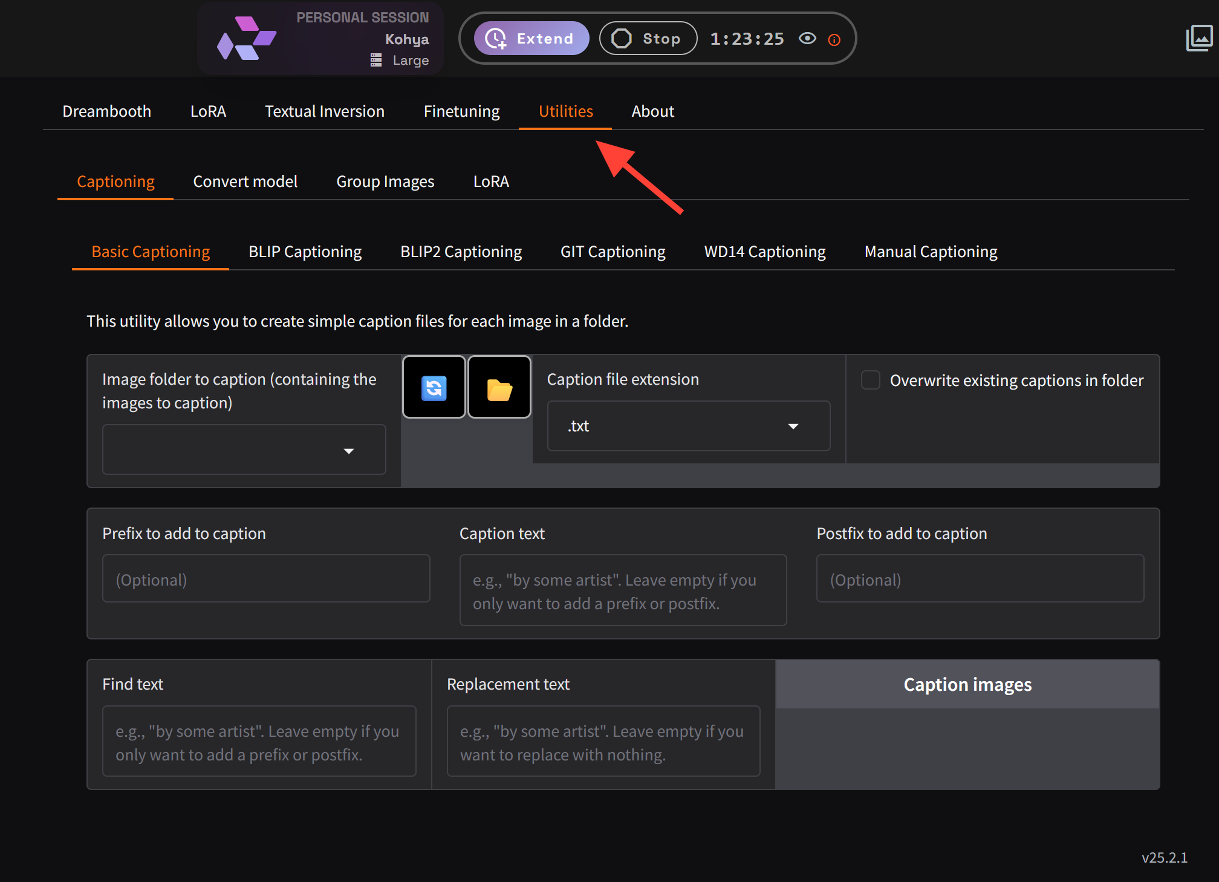Focus the Find text input box
The height and width of the screenshot is (882, 1219).
(259, 742)
